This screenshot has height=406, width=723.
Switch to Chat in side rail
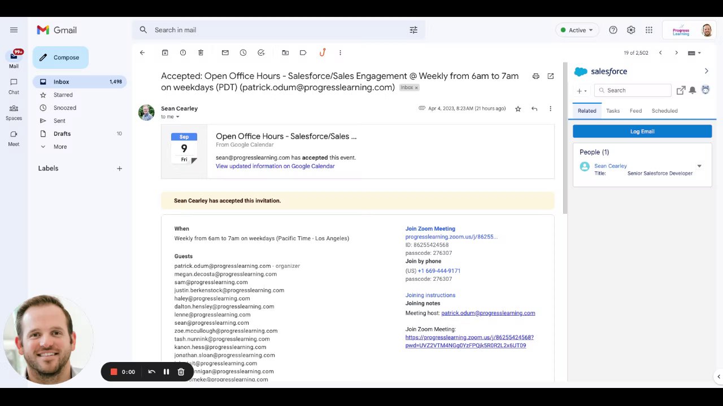tap(14, 86)
